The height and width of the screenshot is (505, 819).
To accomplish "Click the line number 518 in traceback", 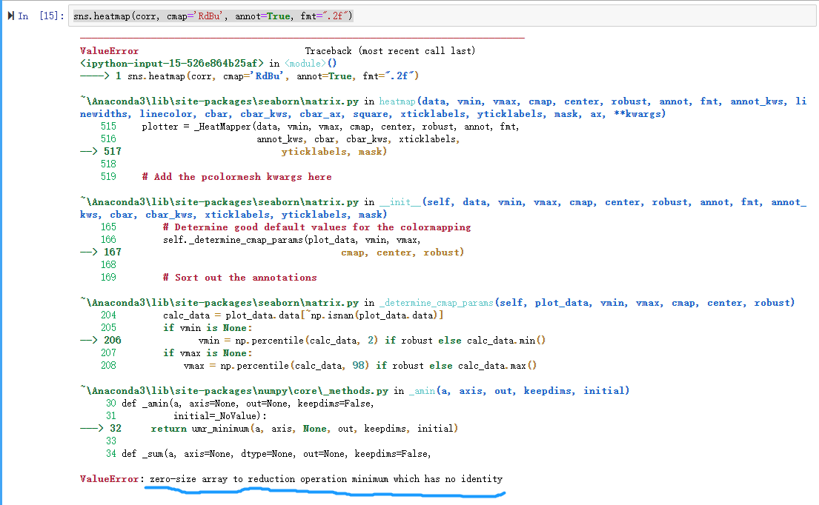I will click(108, 164).
